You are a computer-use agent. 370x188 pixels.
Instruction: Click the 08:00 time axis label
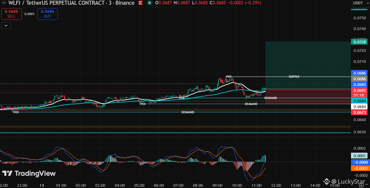pyautogui.click(x=198, y=185)
